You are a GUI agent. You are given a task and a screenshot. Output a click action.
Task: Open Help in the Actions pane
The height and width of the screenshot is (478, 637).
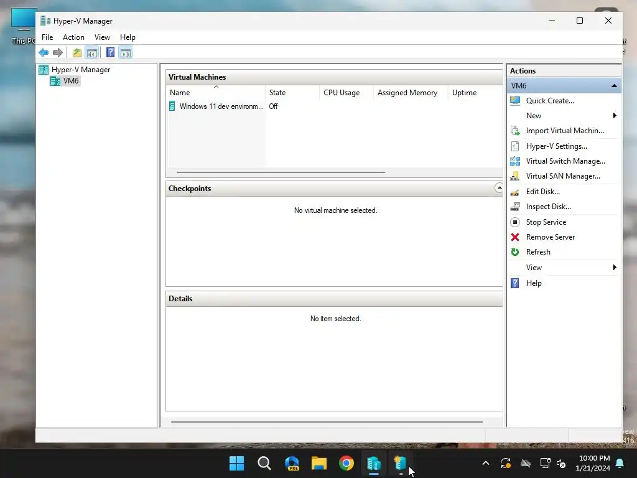[x=533, y=283]
